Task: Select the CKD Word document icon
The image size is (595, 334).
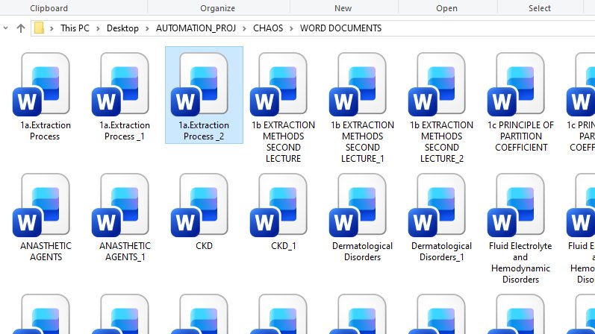Action: 200,205
